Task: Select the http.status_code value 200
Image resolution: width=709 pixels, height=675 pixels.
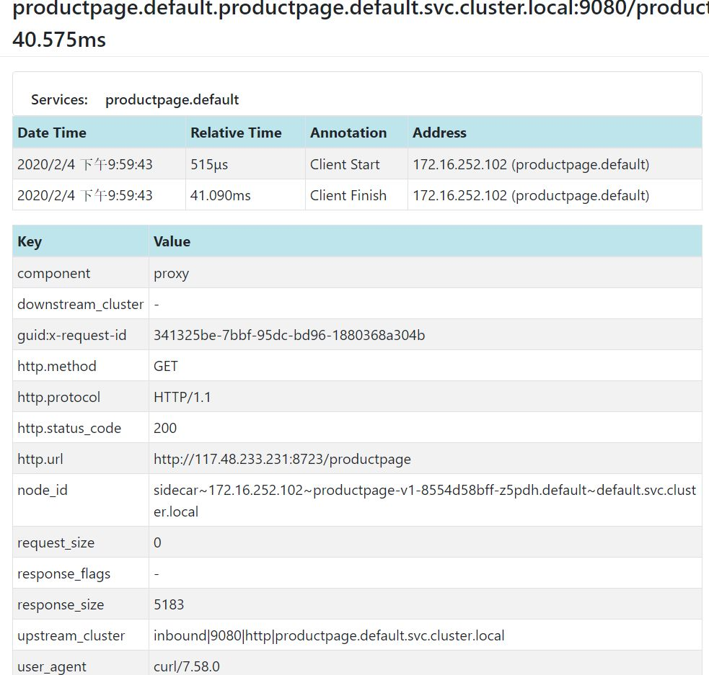Action: 165,428
